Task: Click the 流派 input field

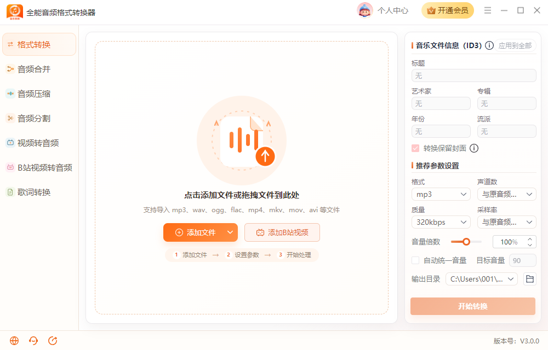Action: 507,131
